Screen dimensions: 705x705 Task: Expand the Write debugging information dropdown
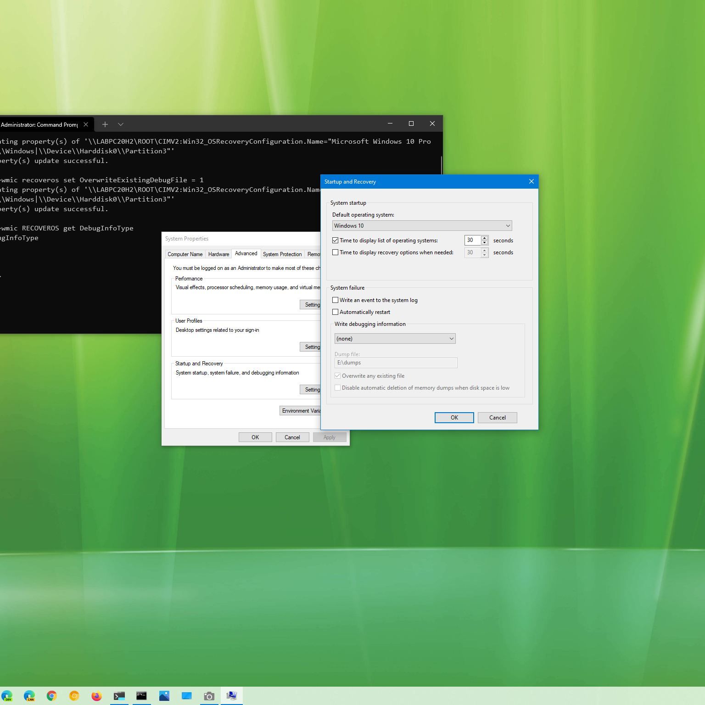click(x=395, y=339)
